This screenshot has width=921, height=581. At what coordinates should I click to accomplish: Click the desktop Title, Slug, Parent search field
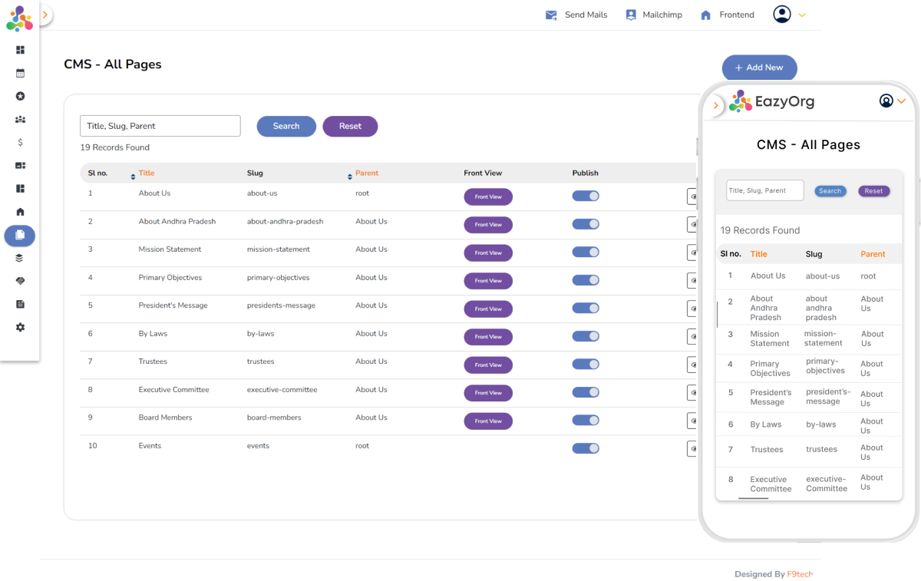click(x=160, y=126)
